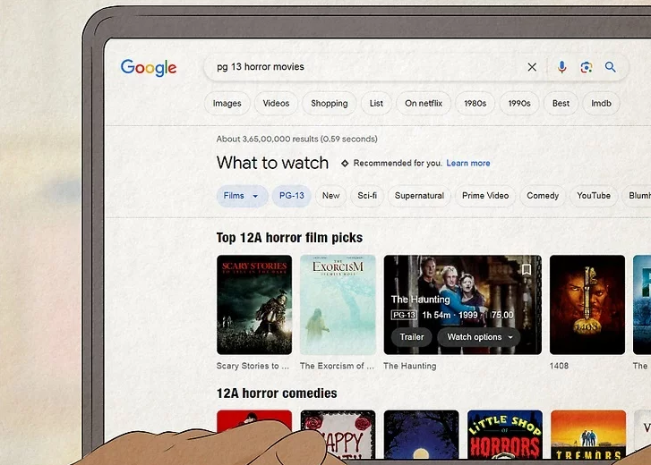Select the On netflix chip
Screen dimensions: 651x465
point(424,103)
